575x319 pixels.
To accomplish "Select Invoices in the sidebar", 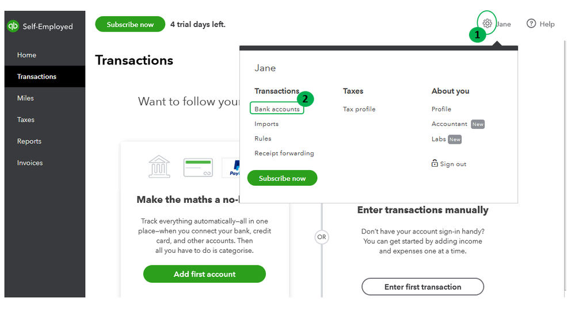I will tap(30, 163).
